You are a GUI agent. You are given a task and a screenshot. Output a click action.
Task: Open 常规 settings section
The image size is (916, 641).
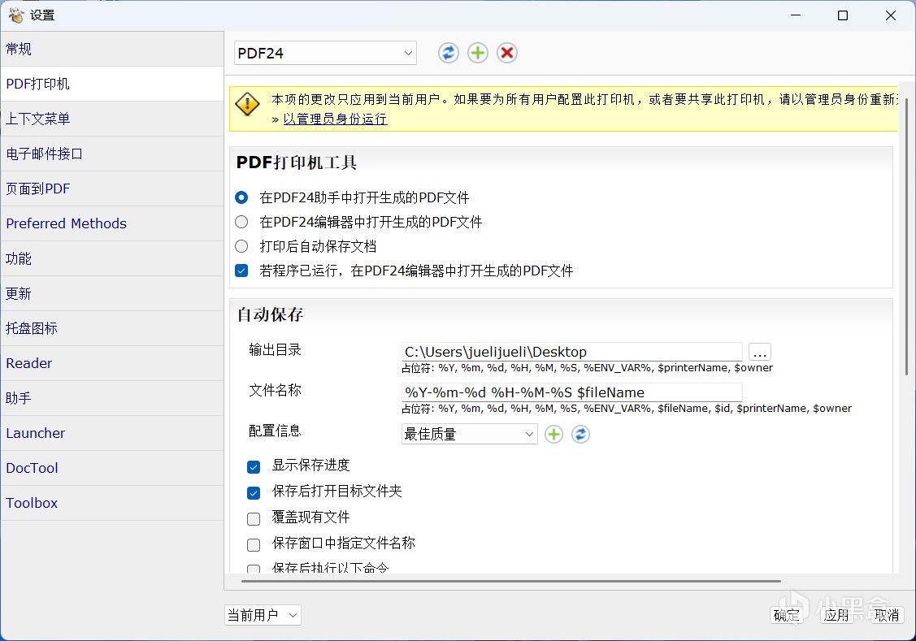click(112, 49)
